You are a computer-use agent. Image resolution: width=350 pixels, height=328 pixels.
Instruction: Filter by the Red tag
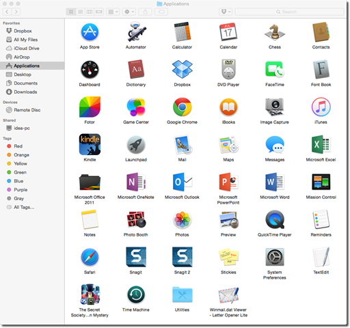click(x=32, y=146)
